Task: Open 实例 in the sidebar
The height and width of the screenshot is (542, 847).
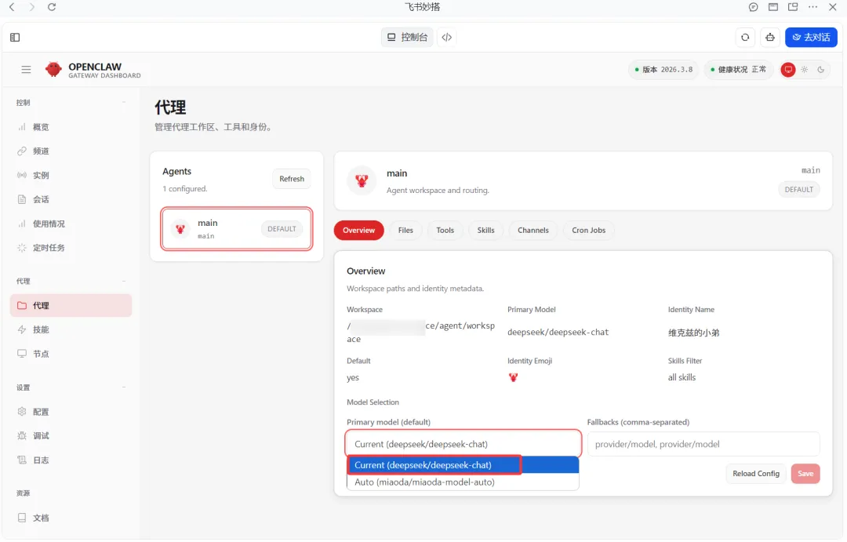Action: pos(71,175)
